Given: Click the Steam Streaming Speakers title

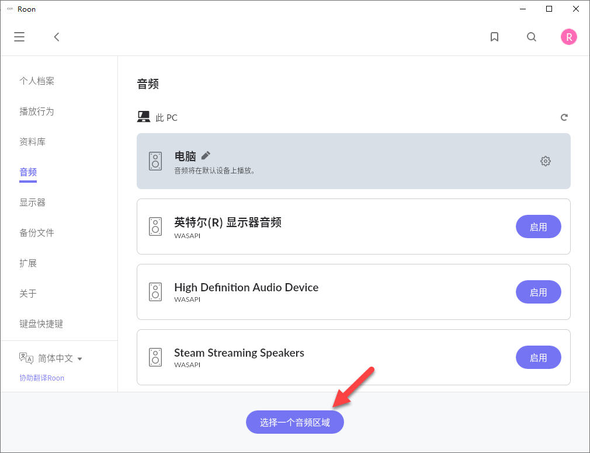Looking at the screenshot, I should point(240,353).
